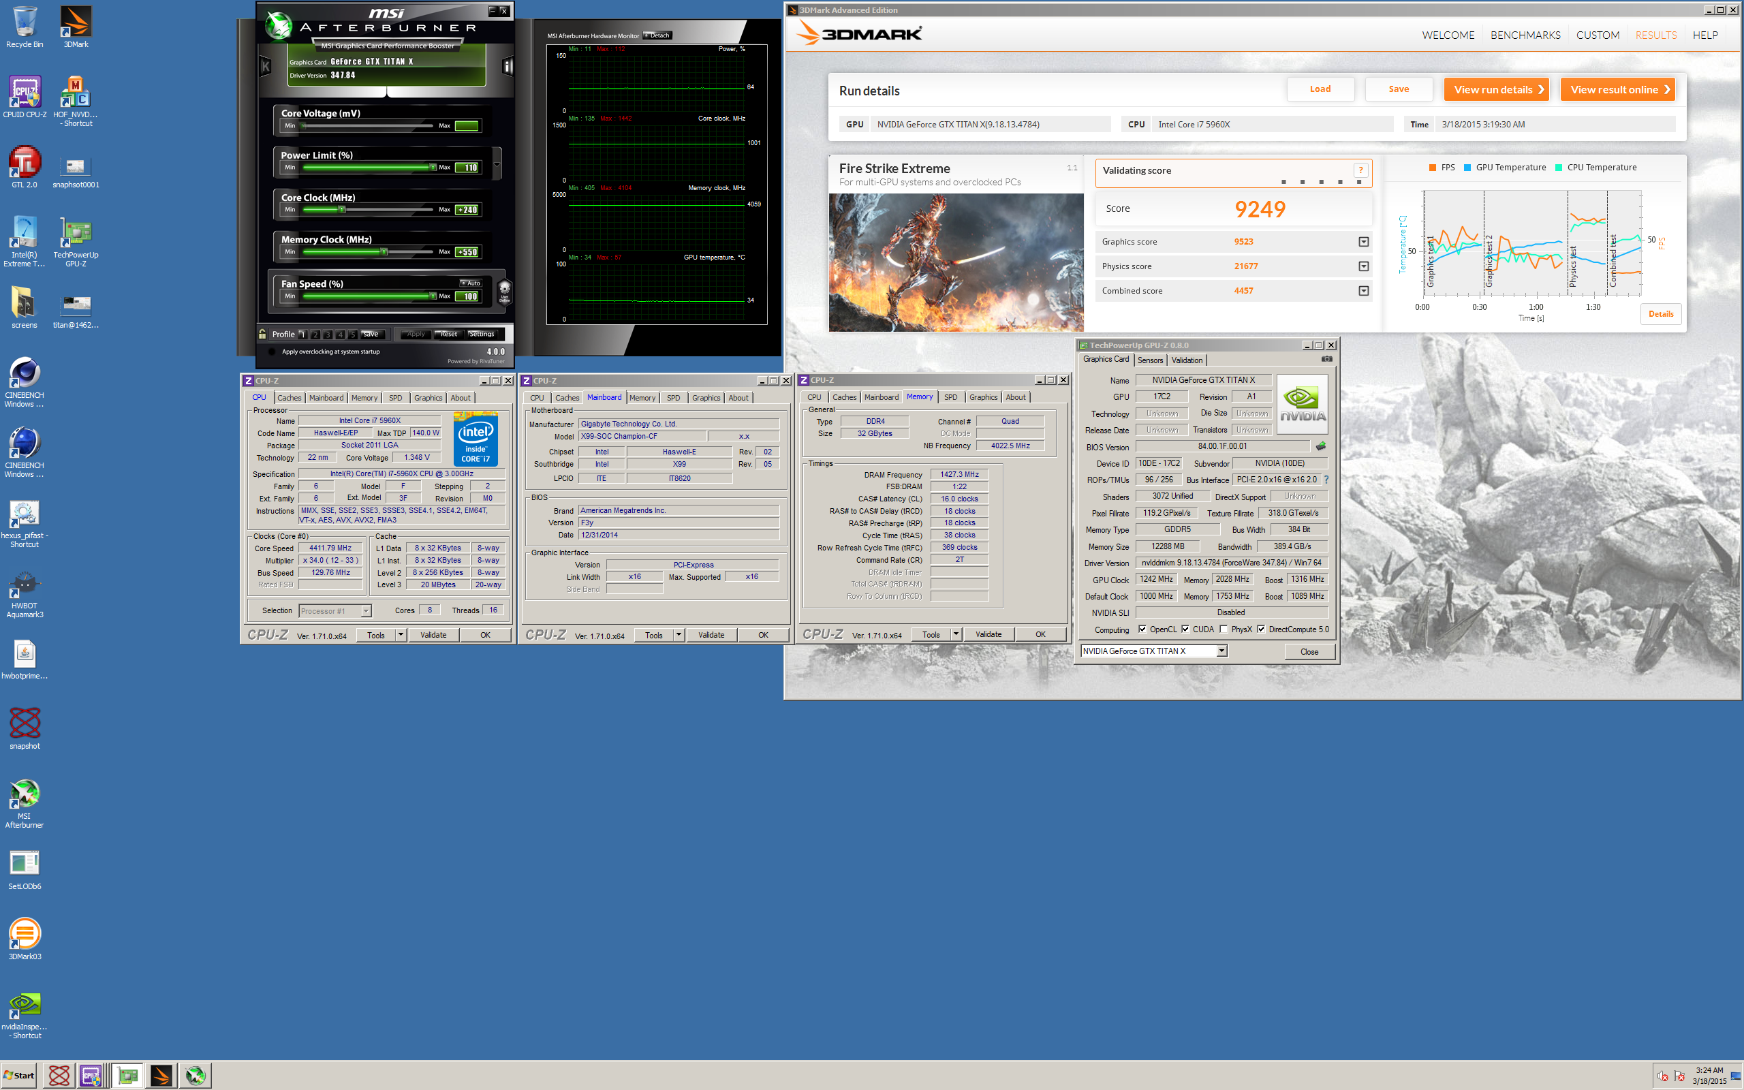This screenshot has height=1090, width=1744.
Task: Launch the TechPowerUp GPU-Z desktop shortcut
Action: 76,241
